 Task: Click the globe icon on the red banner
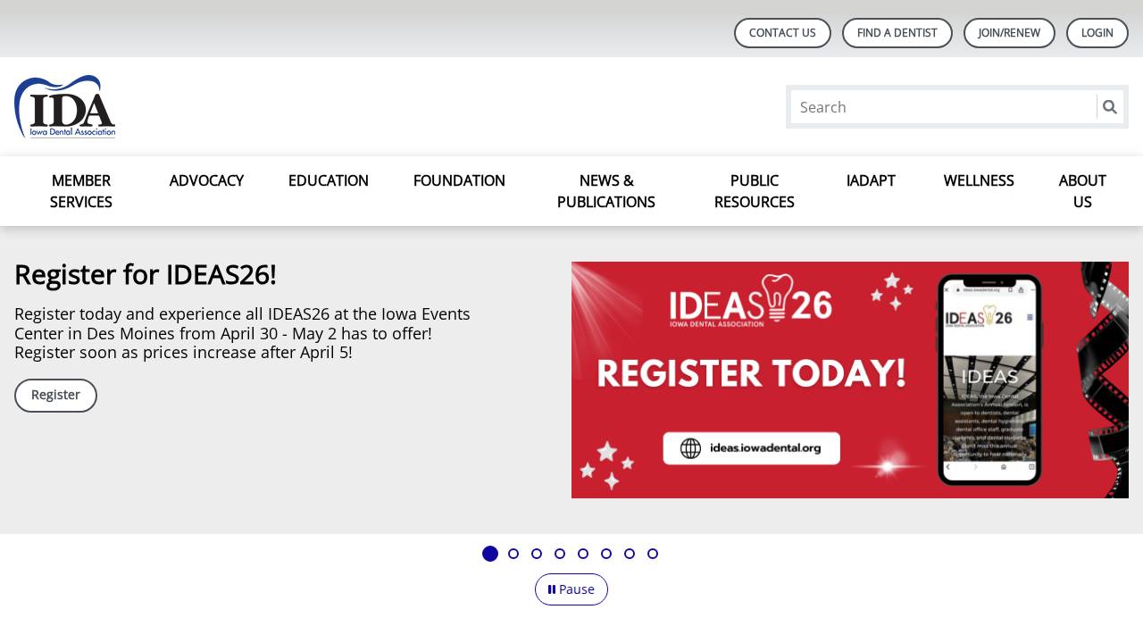[688, 447]
